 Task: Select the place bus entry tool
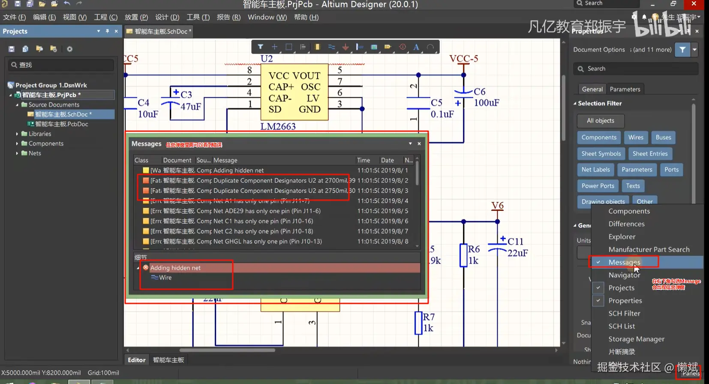[360, 47]
